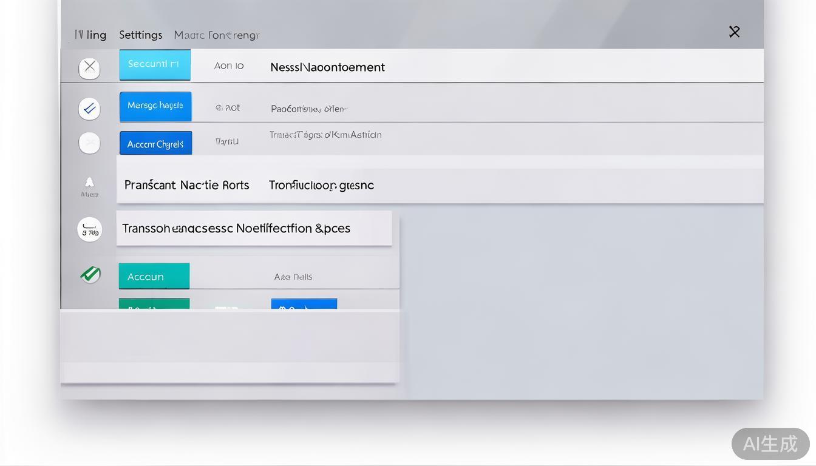Select the cyan 'Seccuntl Fi' tab
The width and height of the screenshot is (816, 466).
[x=154, y=64]
